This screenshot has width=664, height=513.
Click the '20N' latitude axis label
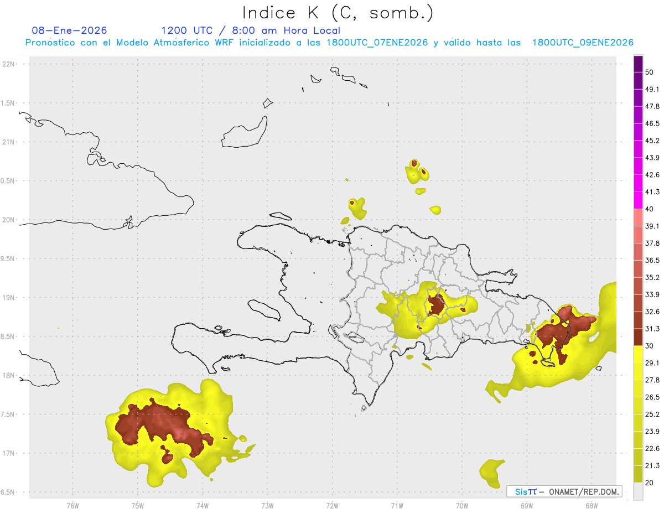(9, 220)
